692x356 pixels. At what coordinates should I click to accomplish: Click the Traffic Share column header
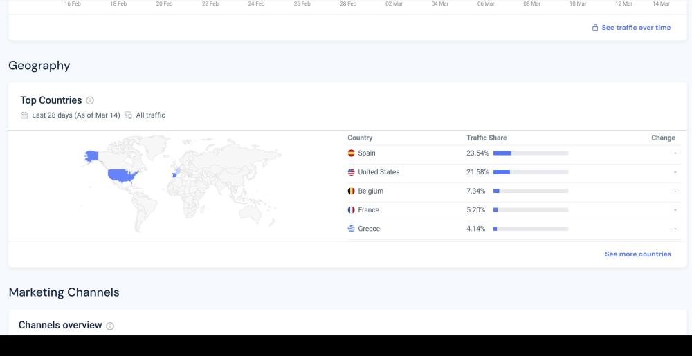click(486, 138)
